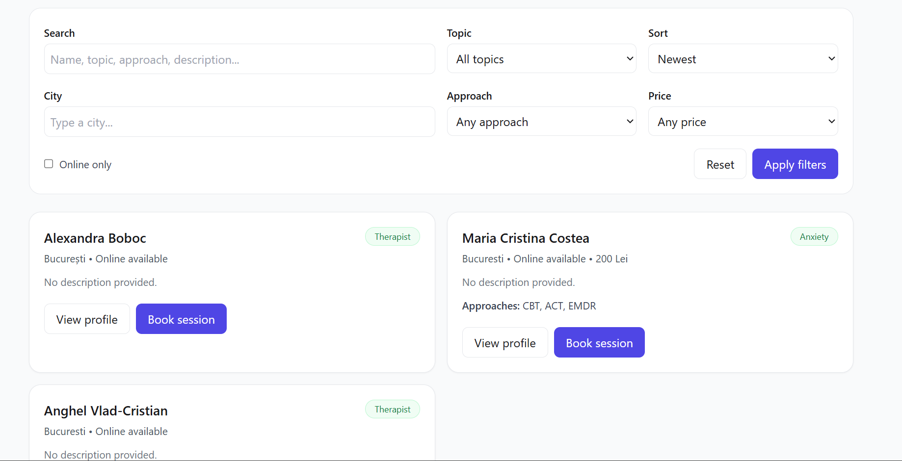
Task: Open Anghel Vlad-Cristian name heading
Action: point(106,411)
